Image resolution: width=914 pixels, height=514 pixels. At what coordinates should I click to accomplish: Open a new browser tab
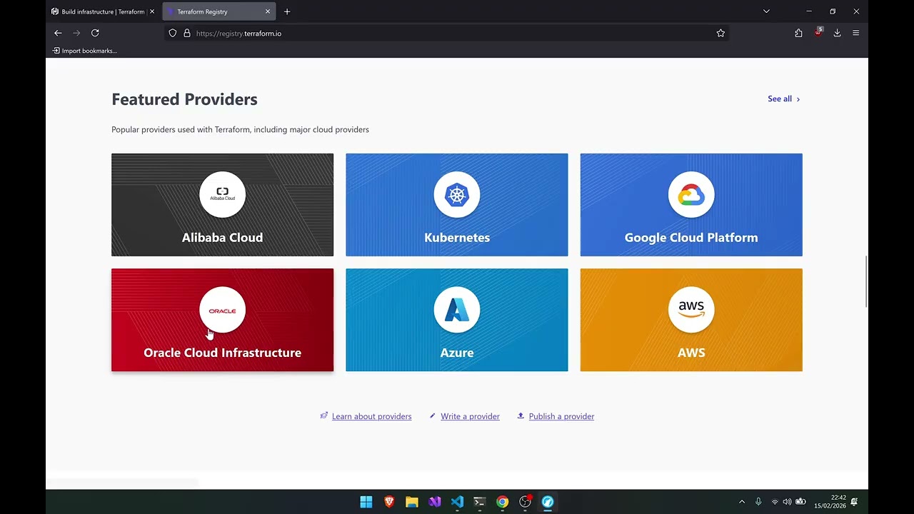tap(287, 11)
